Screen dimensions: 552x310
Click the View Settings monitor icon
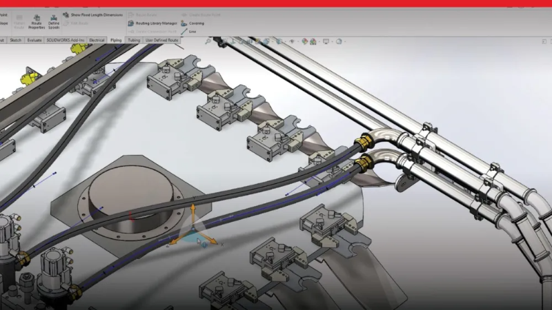click(x=326, y=41)
